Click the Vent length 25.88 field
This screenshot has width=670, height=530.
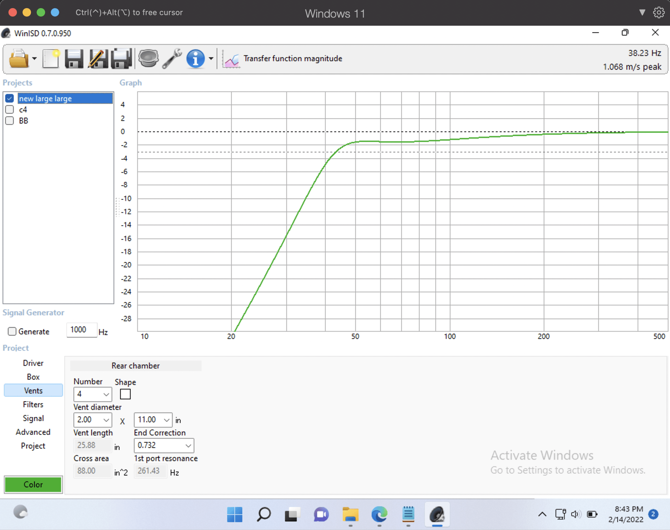[92, 445]
